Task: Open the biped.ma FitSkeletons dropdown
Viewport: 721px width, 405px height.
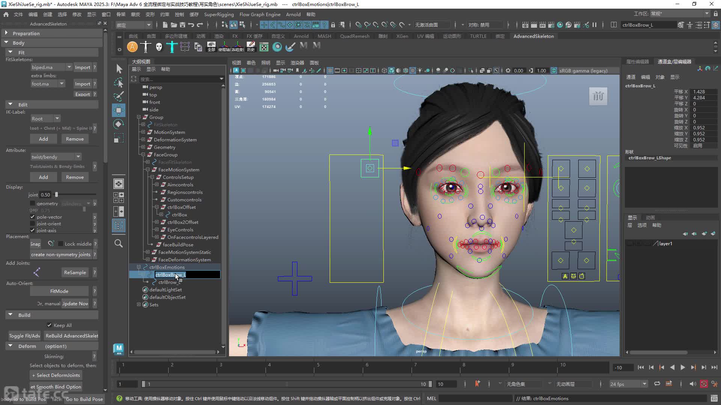Action: (51, 67)
